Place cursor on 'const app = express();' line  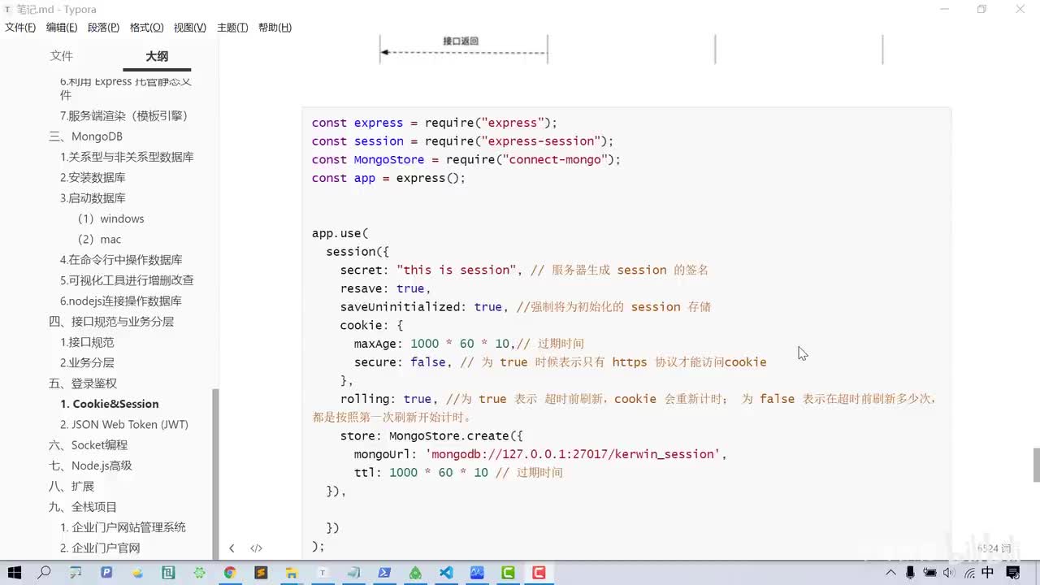click(388, 178)
